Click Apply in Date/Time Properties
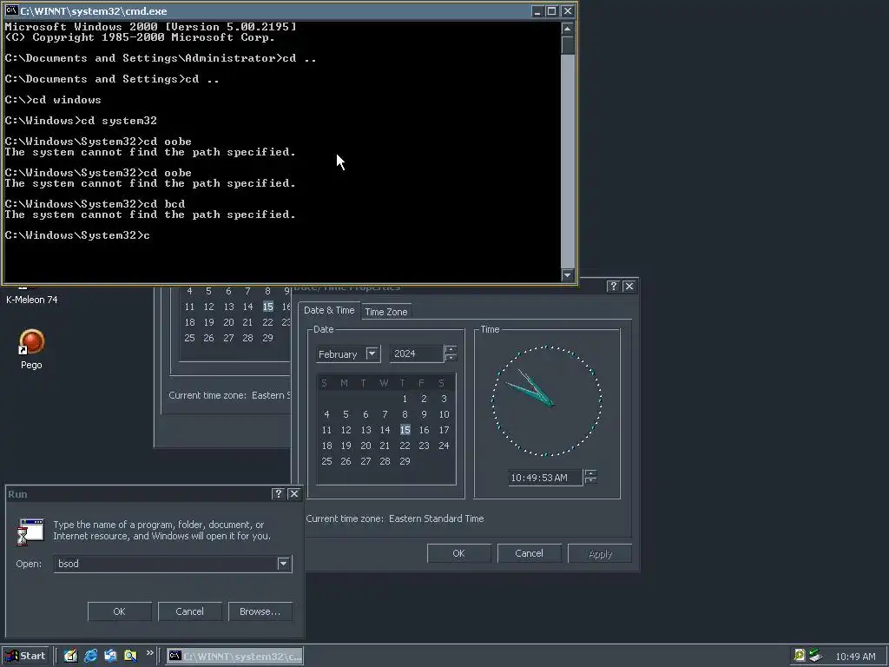Screen dimensions: 889x667 (600, 553)
